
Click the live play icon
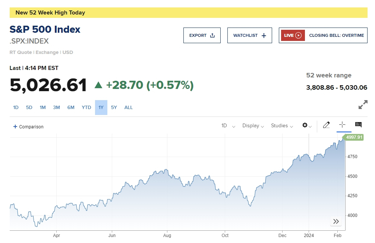coord(298,35)
